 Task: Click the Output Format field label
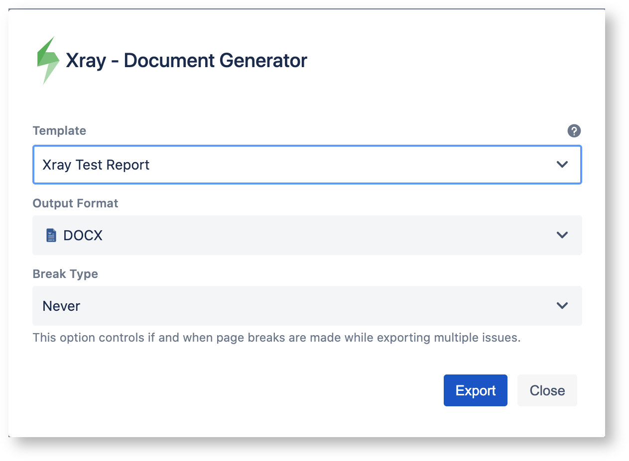[x=76, y=203]
